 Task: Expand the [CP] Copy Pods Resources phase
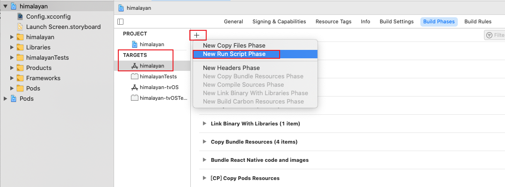pos(204,178)
